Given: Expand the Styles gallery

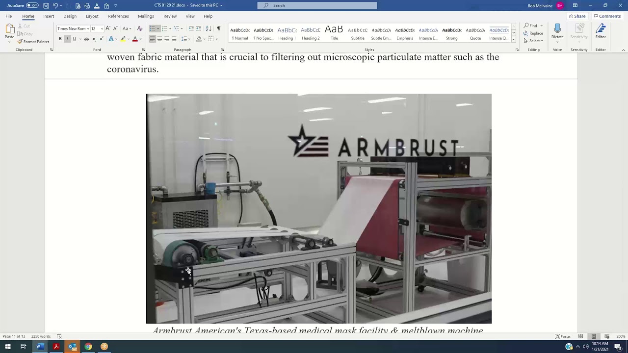Looking at the screenshot, I should (x=514, y=39).
